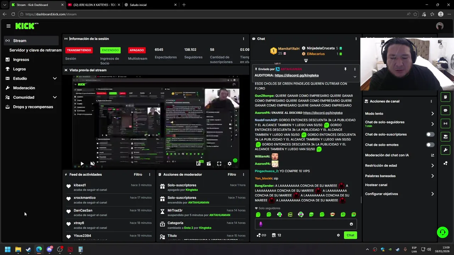This screenshot has height=255, width=454.
Task: Switch to the Saludo inicial browser tab
Action: [x=150, y=5]
